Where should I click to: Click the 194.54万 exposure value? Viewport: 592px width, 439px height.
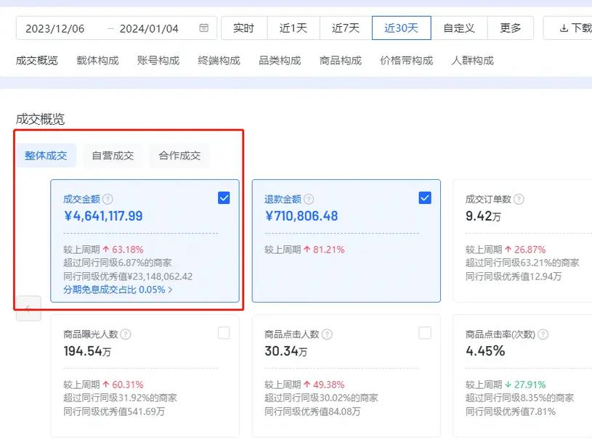[87, 351]
